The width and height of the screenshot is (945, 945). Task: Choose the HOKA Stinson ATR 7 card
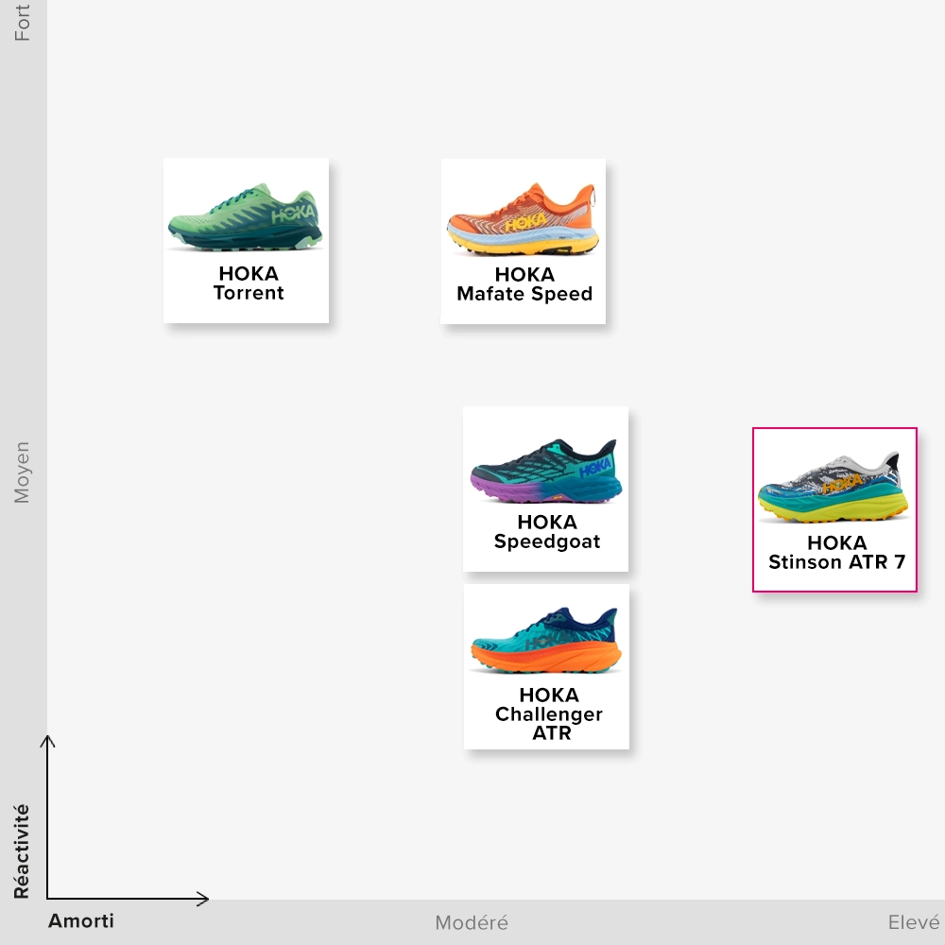(x=834, y=510)
